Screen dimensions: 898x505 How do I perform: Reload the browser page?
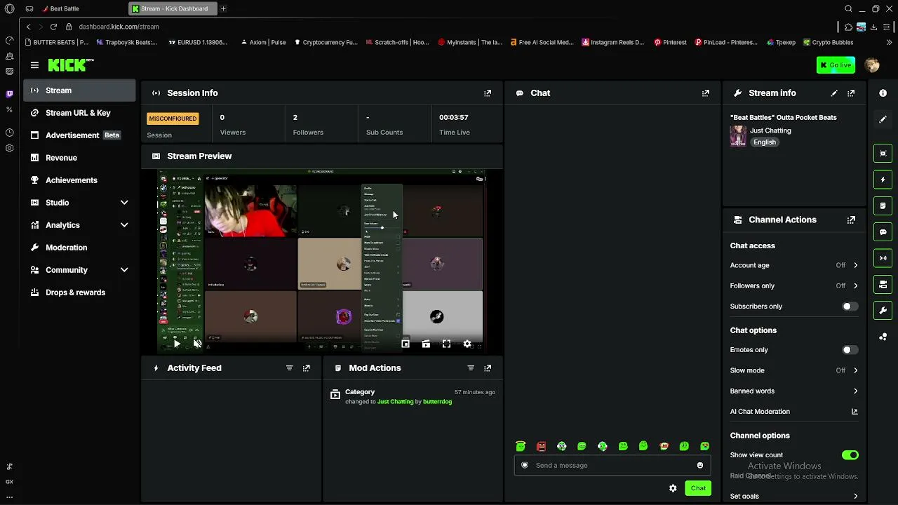(53, 27)
